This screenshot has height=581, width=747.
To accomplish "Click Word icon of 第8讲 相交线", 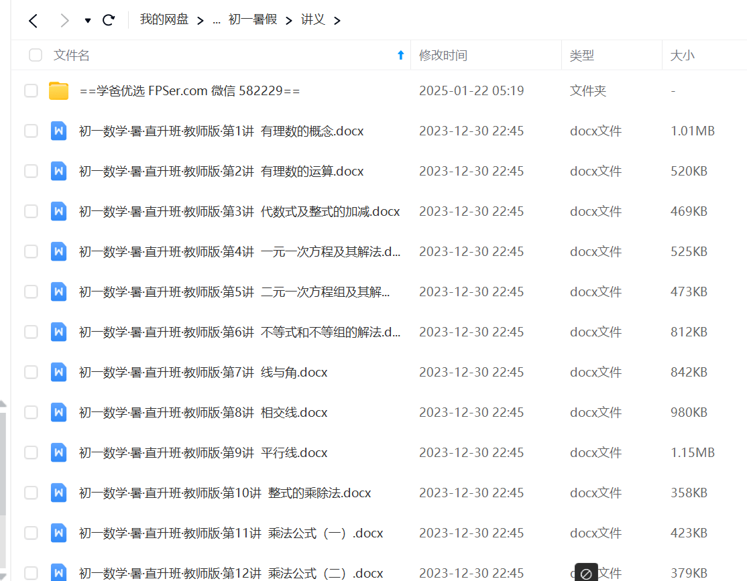I will tap(58, 412).
